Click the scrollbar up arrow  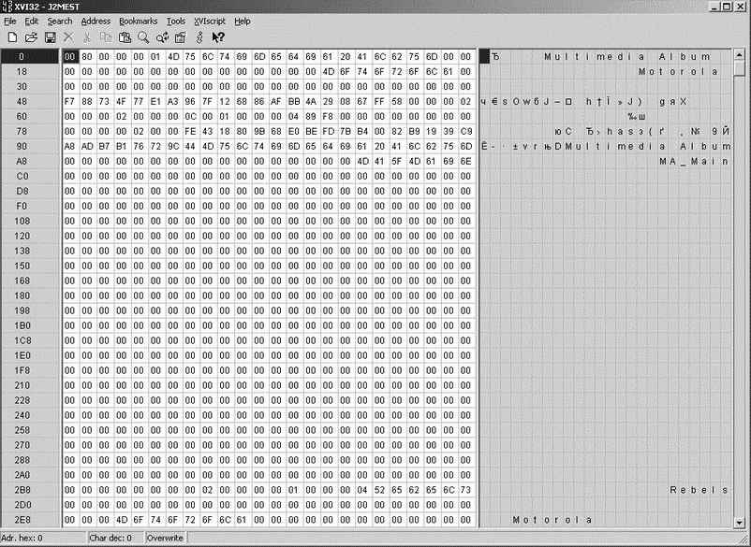pos(740,55)
